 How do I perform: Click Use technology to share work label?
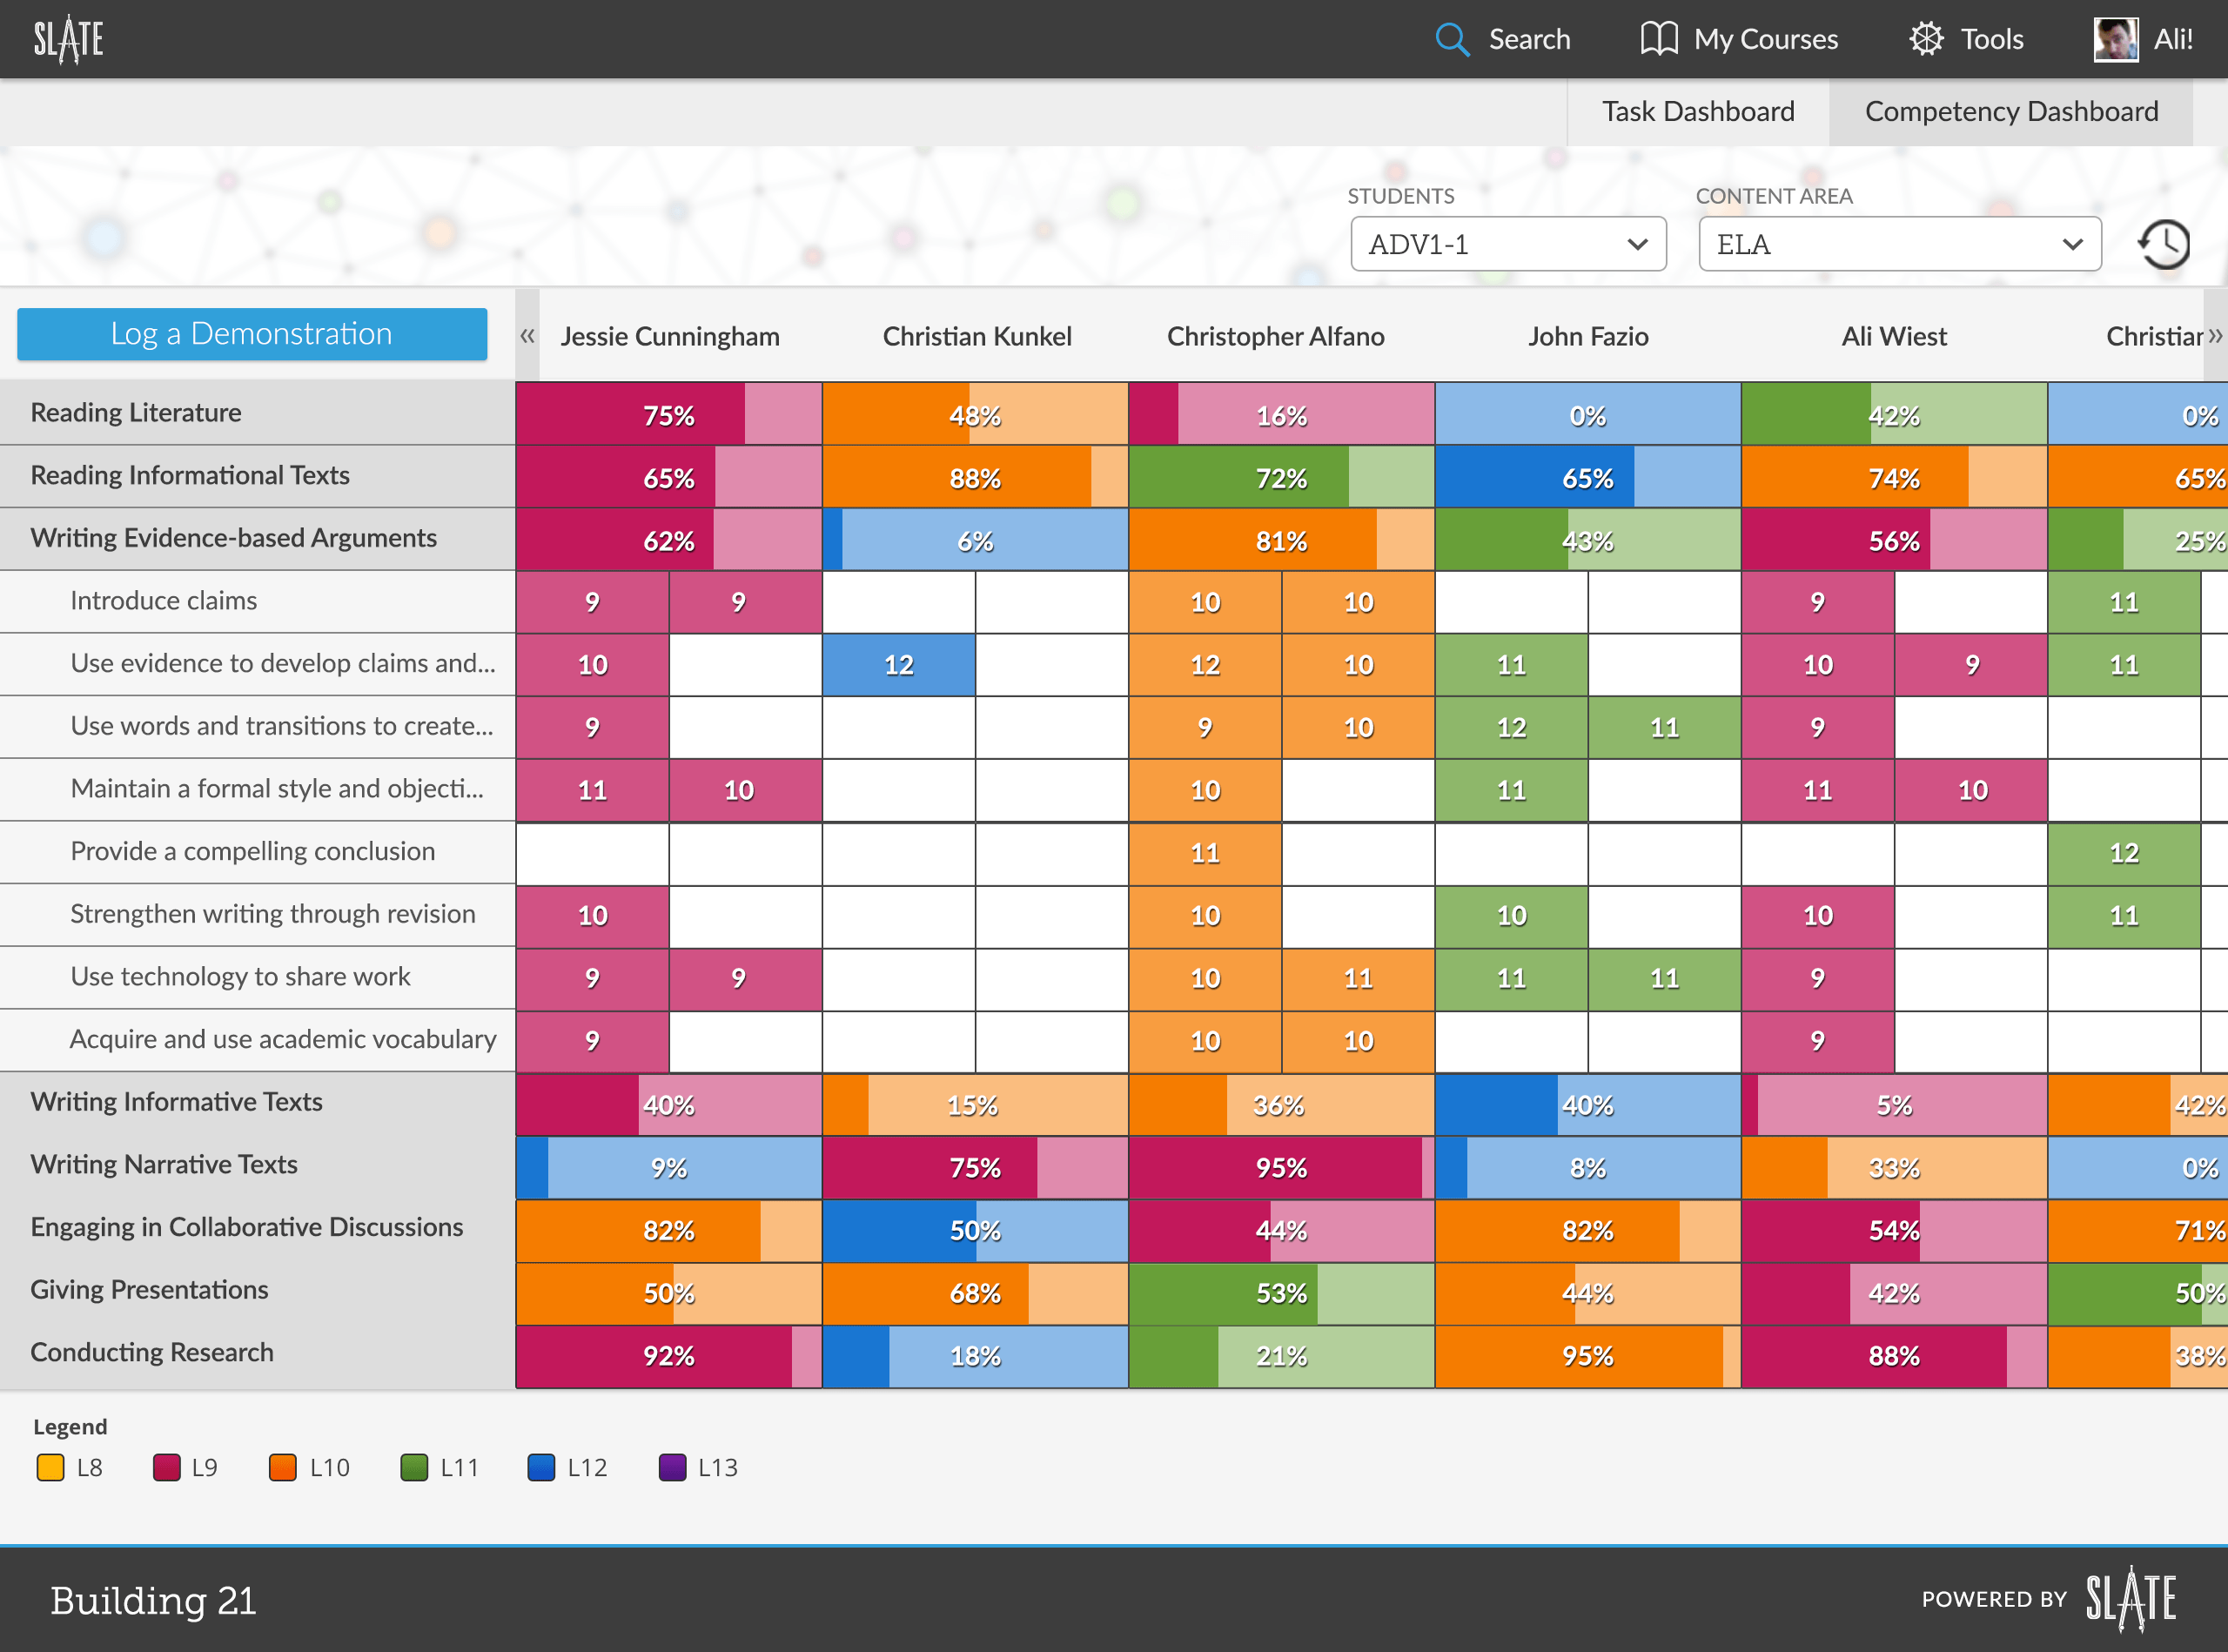pyautogui.click(x=240, y=976)
